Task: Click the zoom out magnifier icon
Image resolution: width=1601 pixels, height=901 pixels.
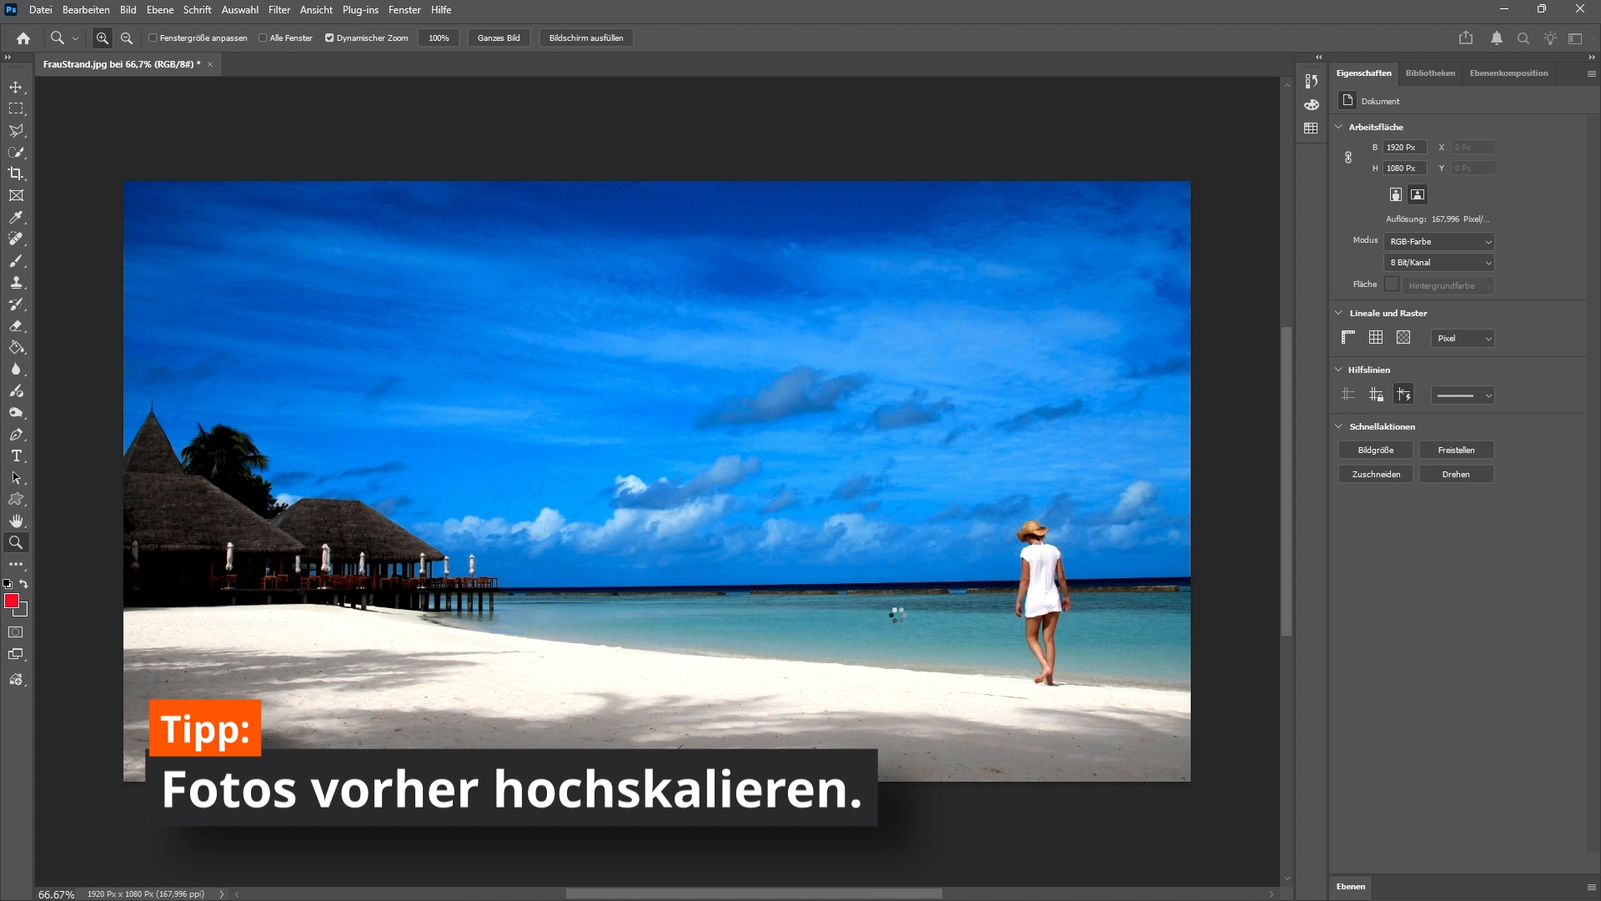Action: [x=127, y=38]
